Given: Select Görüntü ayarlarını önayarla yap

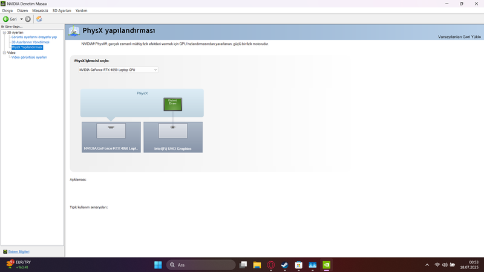Looking at the screenshot, I should click(x=34, y=37).
